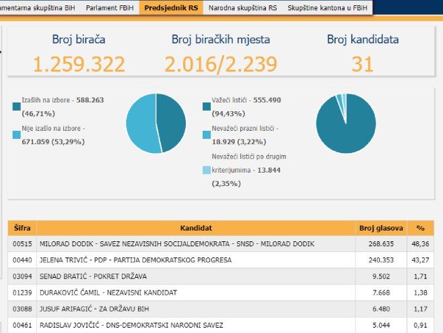Click the percentage column header

[x=420, y=228]
